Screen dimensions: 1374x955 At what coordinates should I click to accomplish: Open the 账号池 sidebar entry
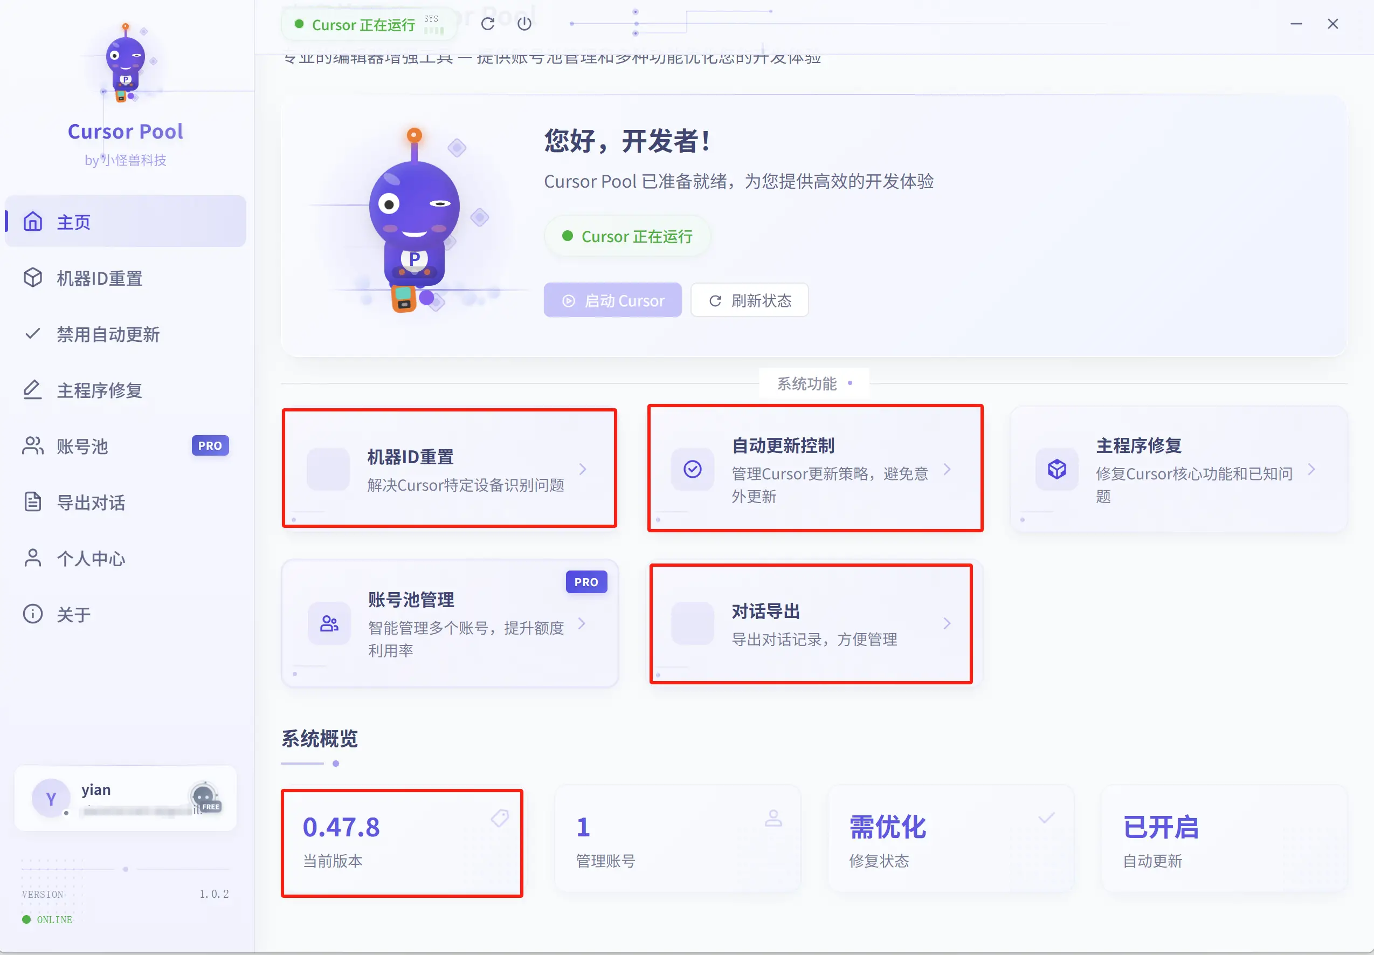pyautogui.click(x=126, y=446)
